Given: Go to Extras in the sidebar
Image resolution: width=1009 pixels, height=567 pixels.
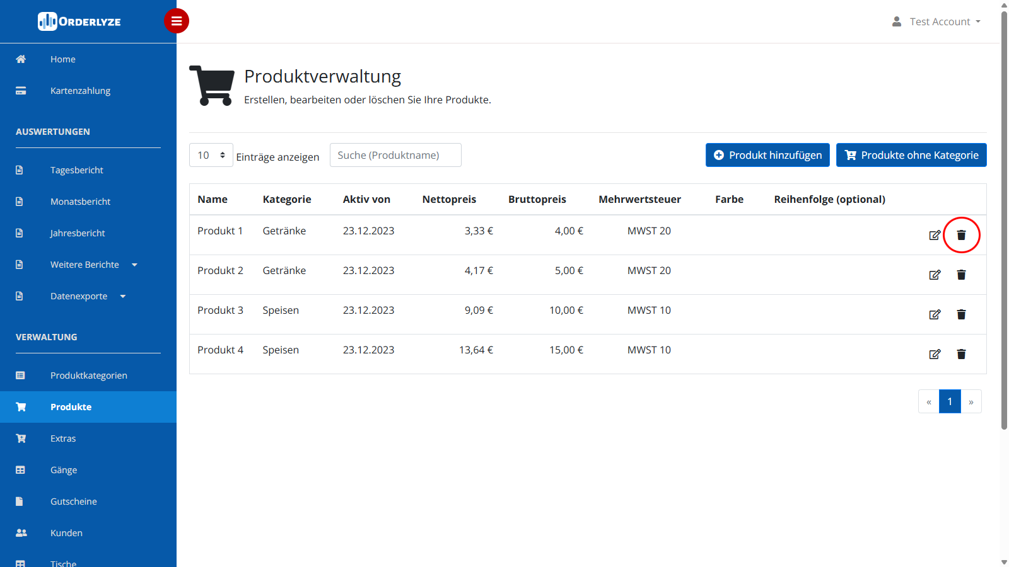Looking at the screenshot, I should [x=88, y=438].
